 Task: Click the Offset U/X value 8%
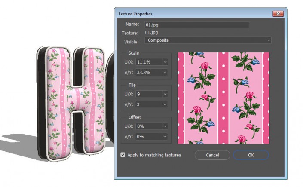[148, 126]
